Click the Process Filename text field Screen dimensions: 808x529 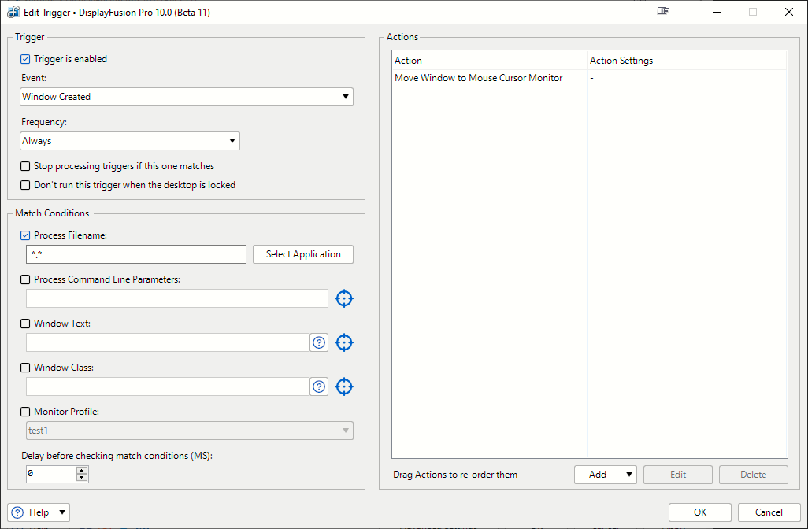(x=136, y=254)
